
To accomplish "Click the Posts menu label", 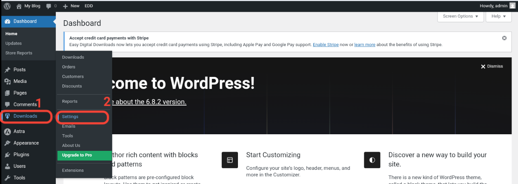I will [x=19, y=70].
